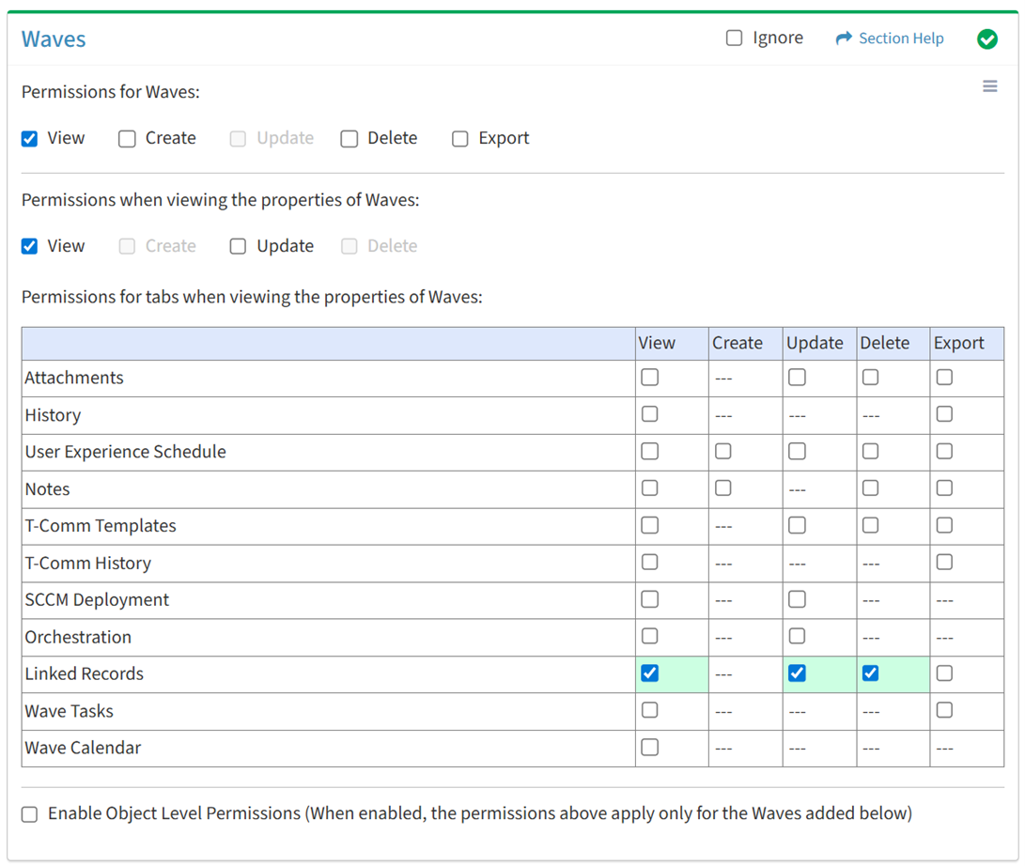Click the green checkmark status icon
This screenshot has height=866, width=1025.
point(986,39)
